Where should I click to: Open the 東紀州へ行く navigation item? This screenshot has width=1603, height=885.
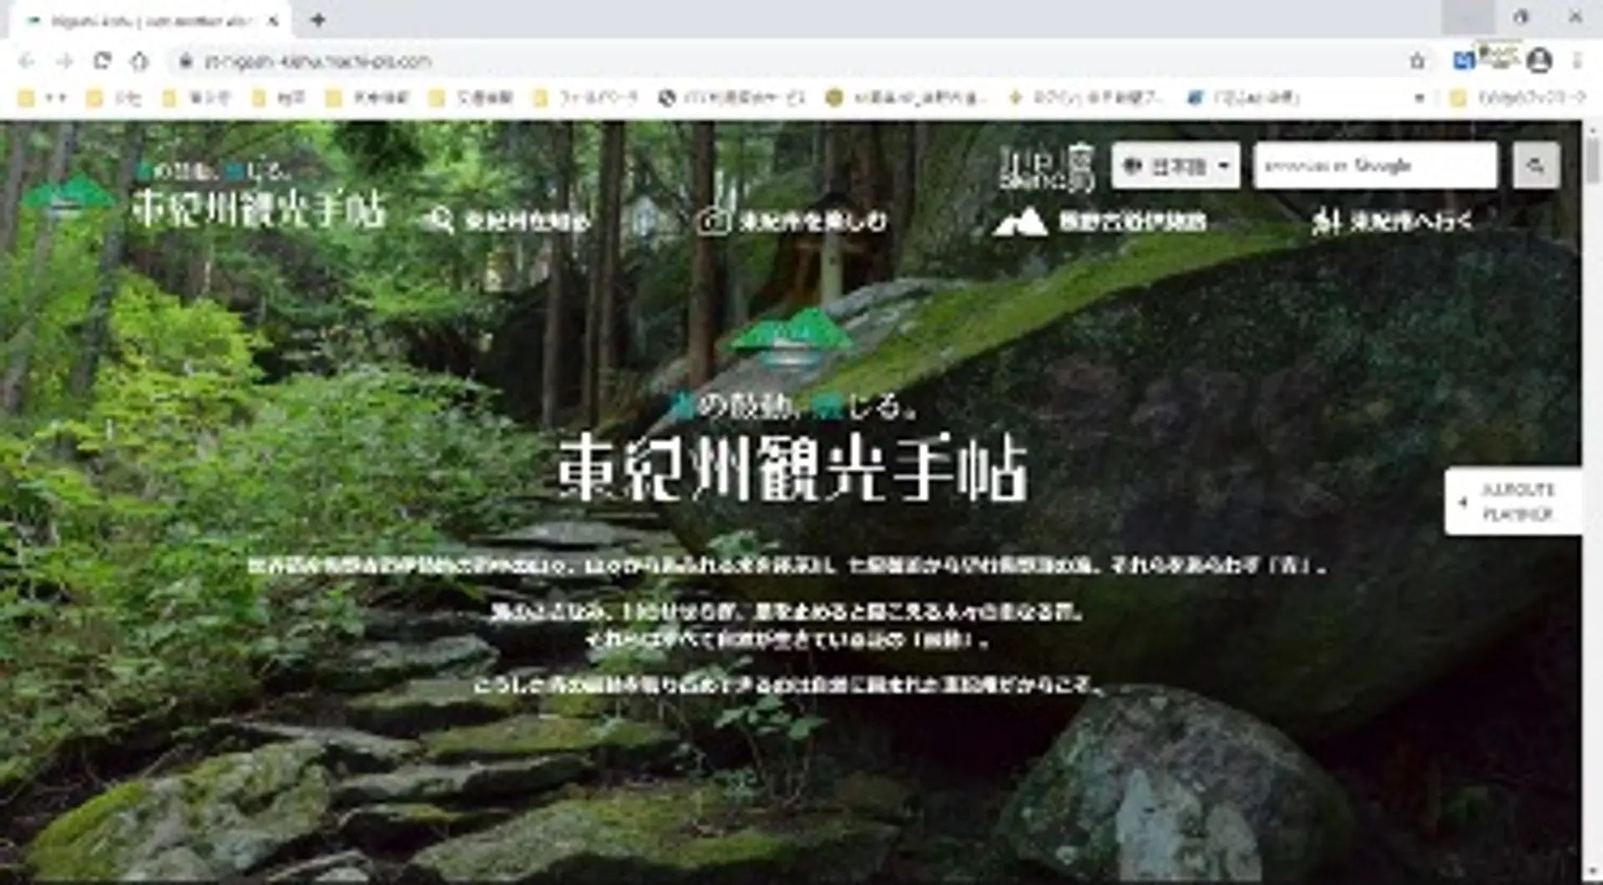tap(1392, 221)
